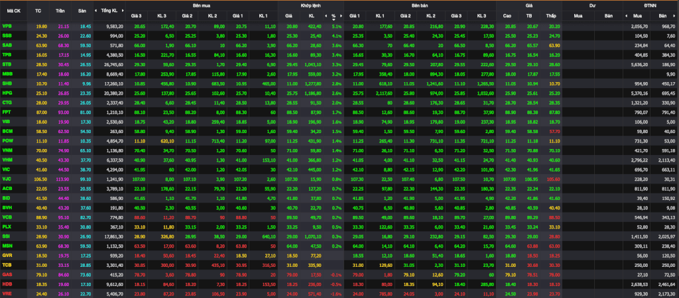
Task: Click the Mua header under ĐTNN
Action: [x=637, y=16]
